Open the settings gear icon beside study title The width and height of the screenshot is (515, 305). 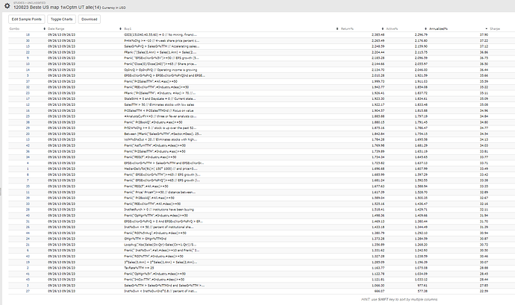7,5
